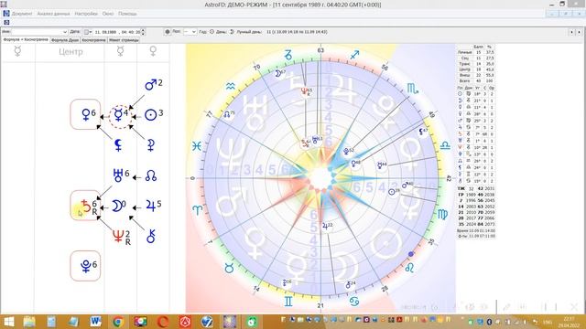Viewport: 586px width, 329px height.
Task: Click Cancer sign on chart rim
Action: pyautogui.click(x=354, y=301)
